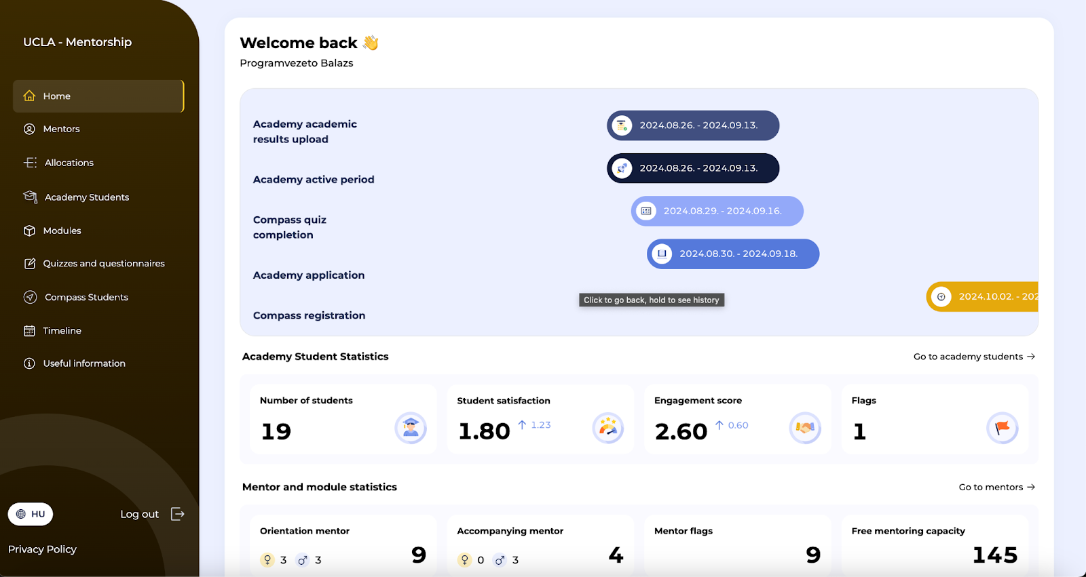The height and width of the screenshot is (577, 1086).
Task: Click Academy academic results upload label
Action: (x=305, y=132)
